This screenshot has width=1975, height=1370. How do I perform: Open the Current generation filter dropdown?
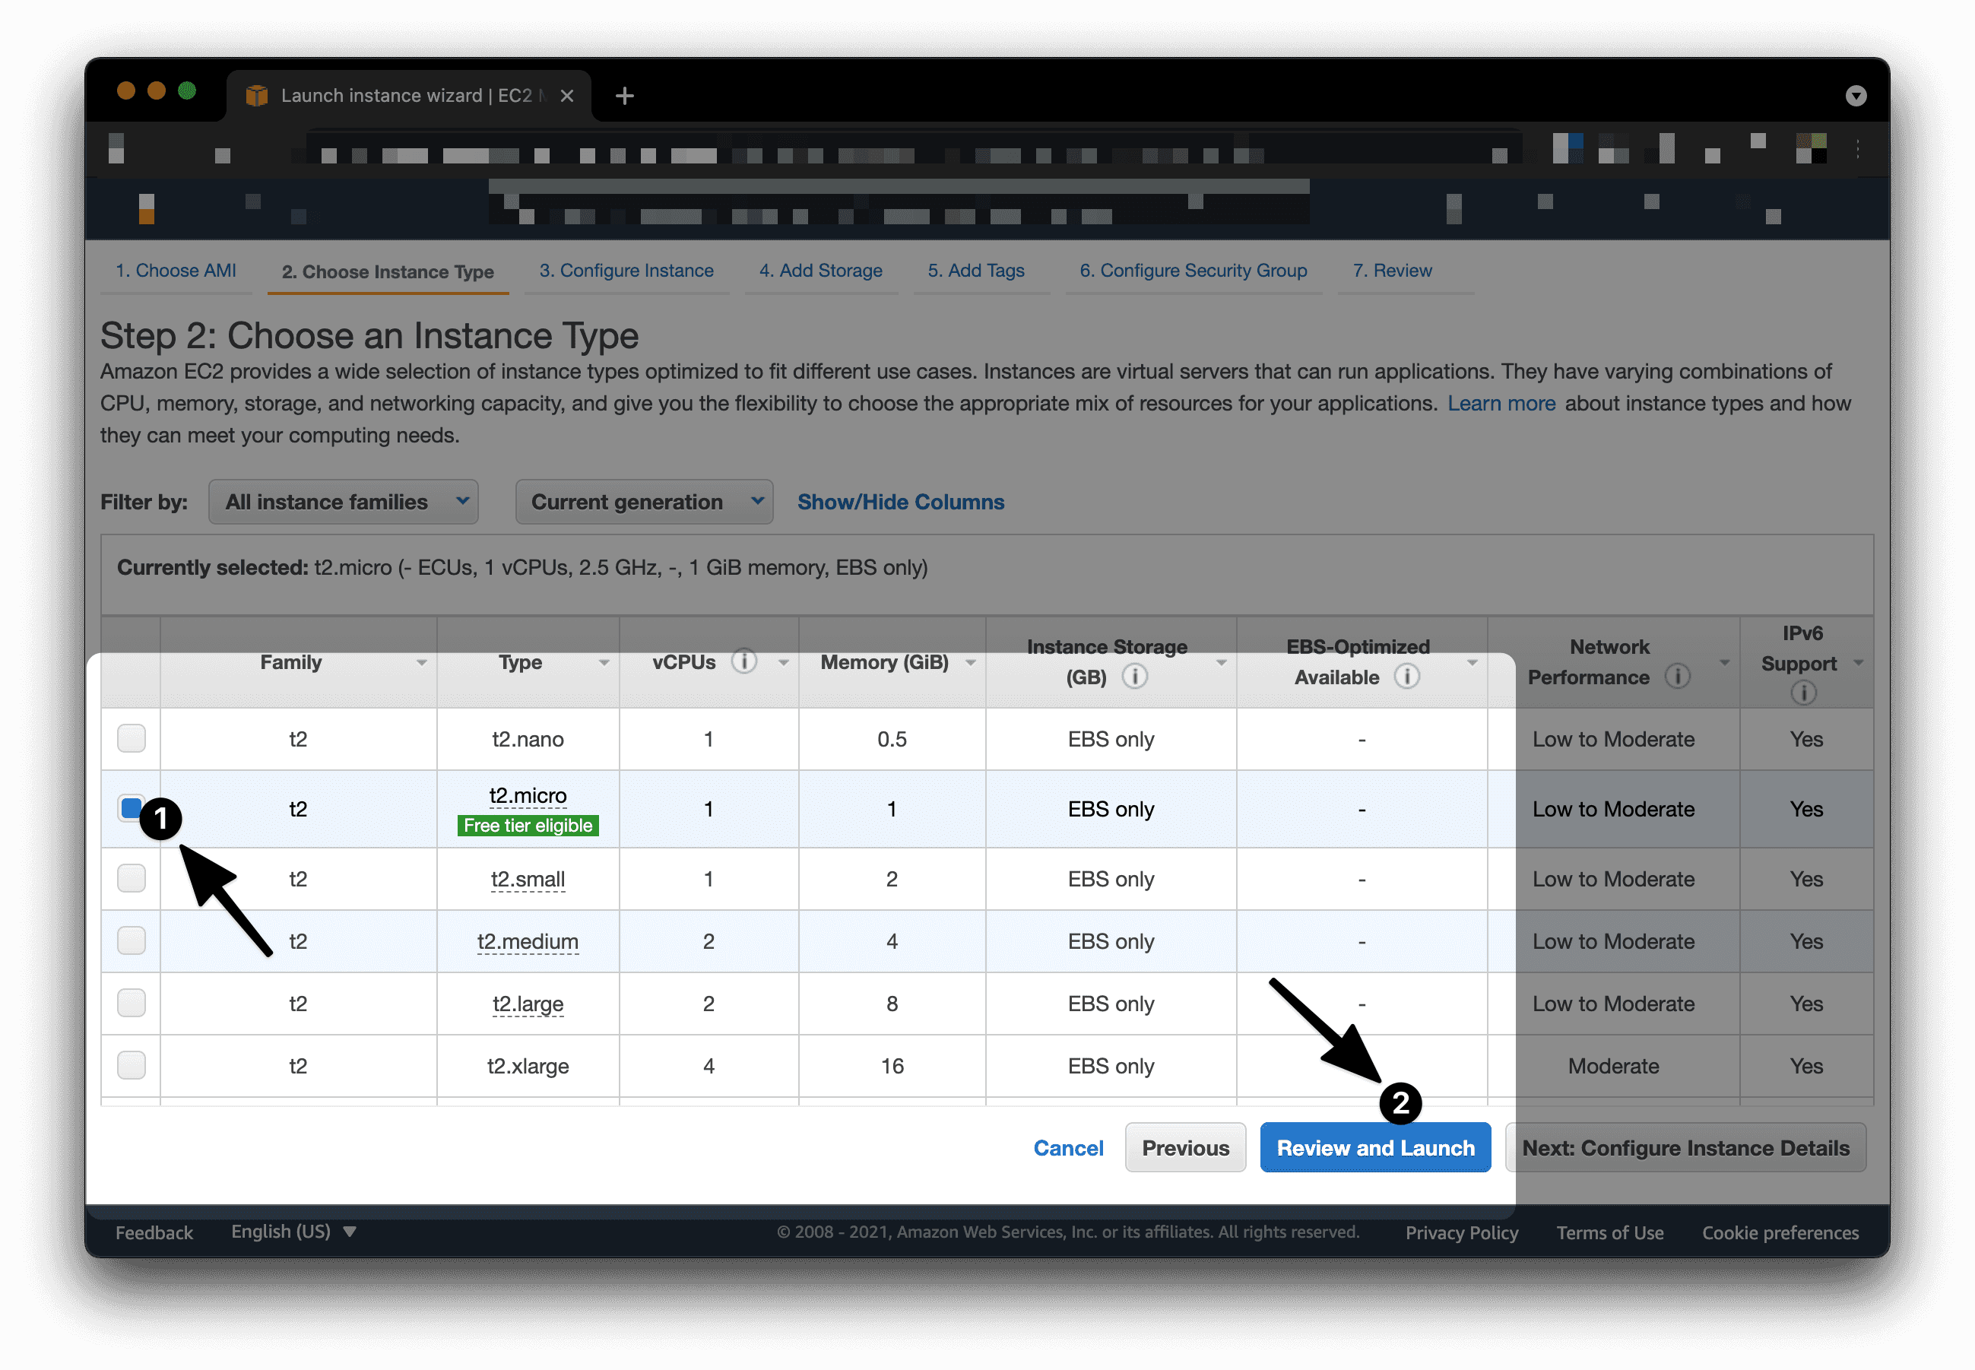pos(644,501)
